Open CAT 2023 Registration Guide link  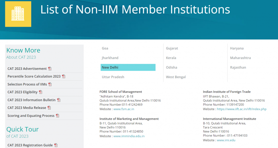pos(30,145)
